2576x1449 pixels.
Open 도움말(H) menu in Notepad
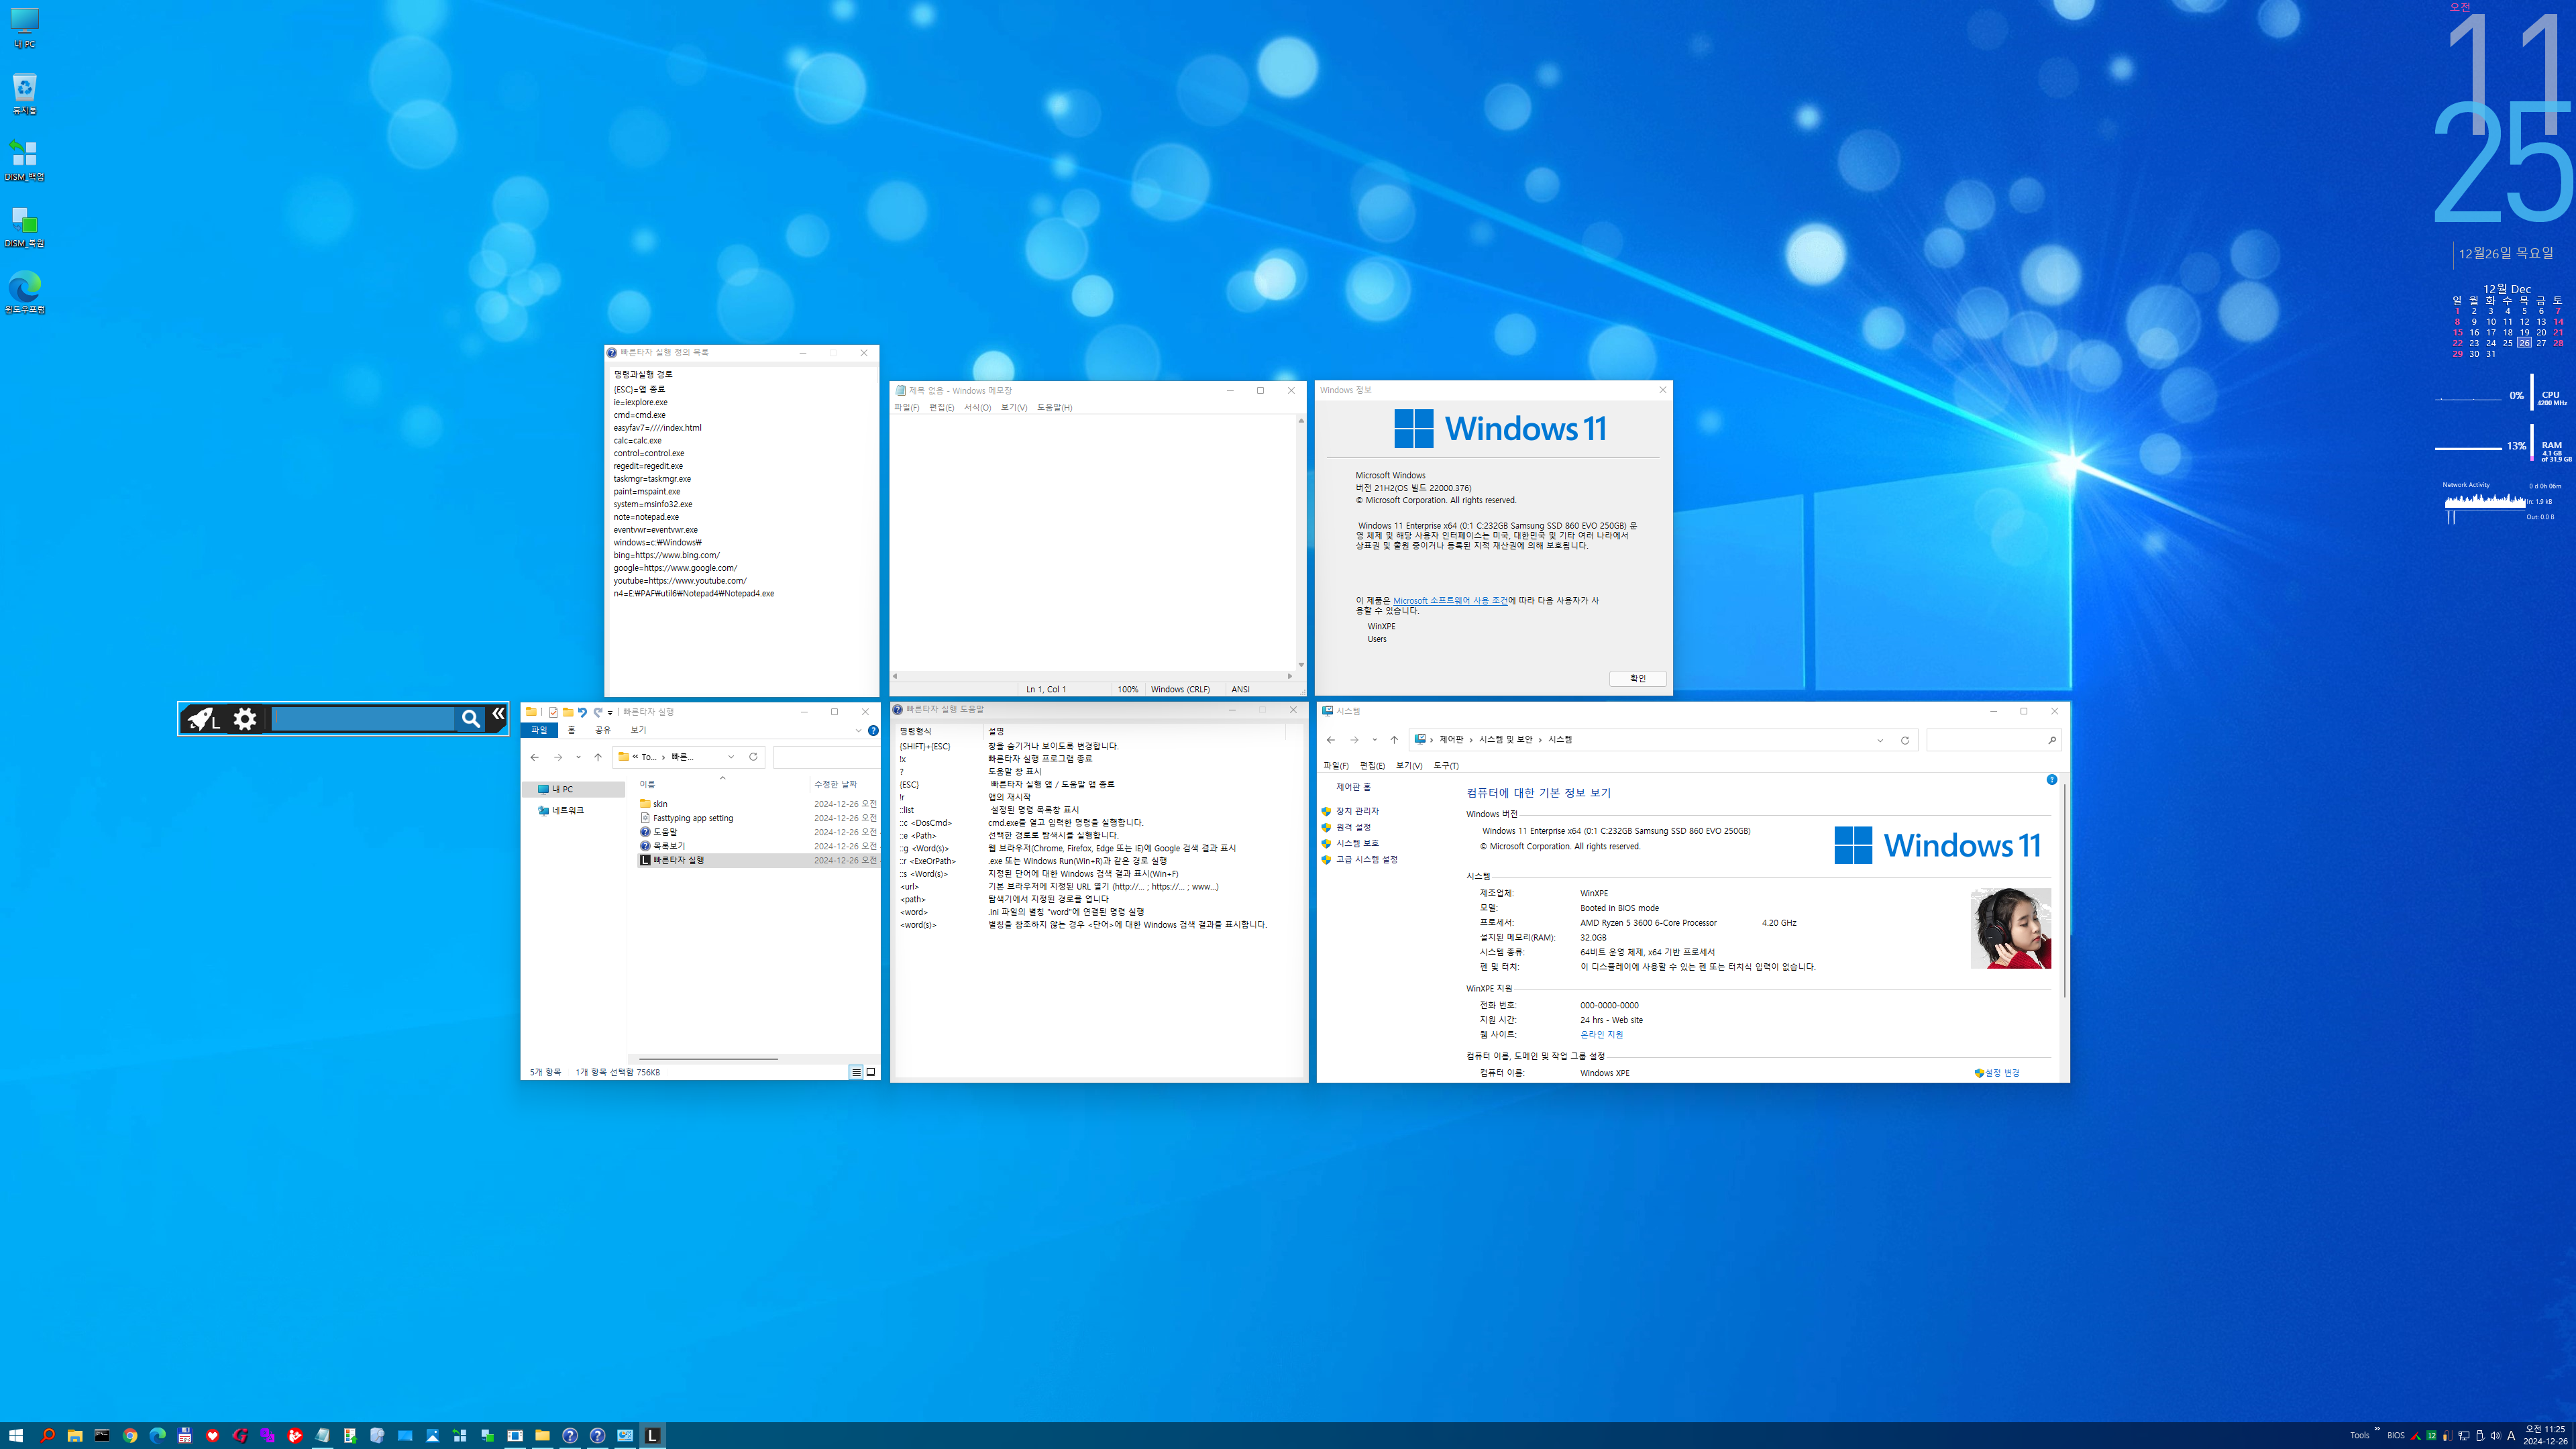point(1054,407)
